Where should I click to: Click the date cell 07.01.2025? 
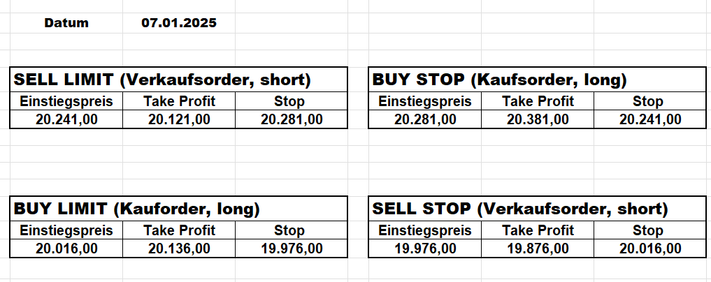tap(179, 23)
